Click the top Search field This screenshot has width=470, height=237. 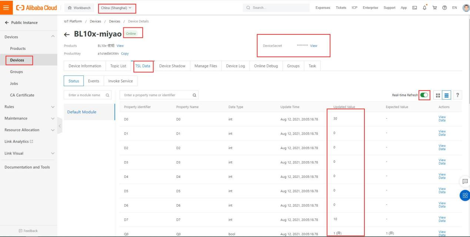point(276,8)
